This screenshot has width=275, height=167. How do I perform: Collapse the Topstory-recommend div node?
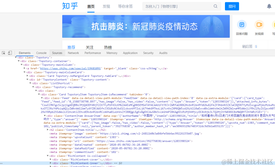coord(33,87)
